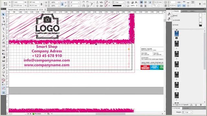
Task: Click the screen mode button at toolbox bottom
Action: (4, 92)
